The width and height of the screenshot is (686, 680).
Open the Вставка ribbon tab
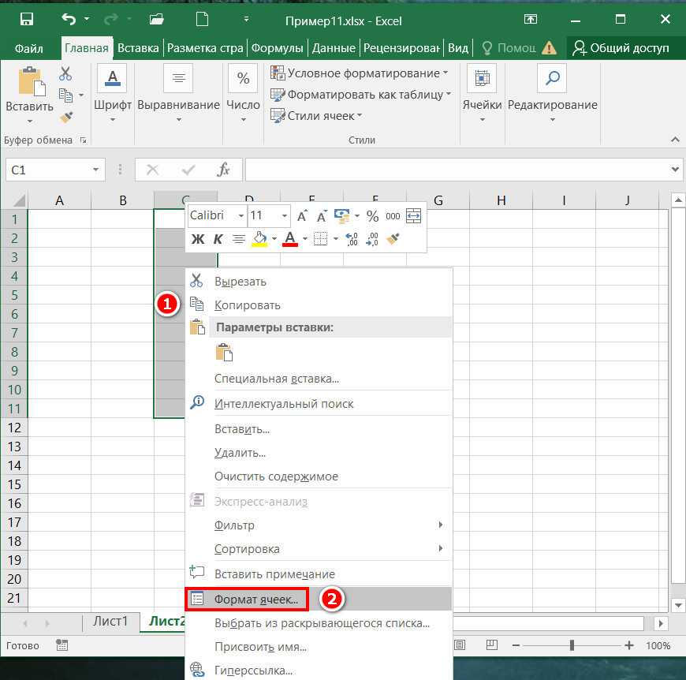138,48
